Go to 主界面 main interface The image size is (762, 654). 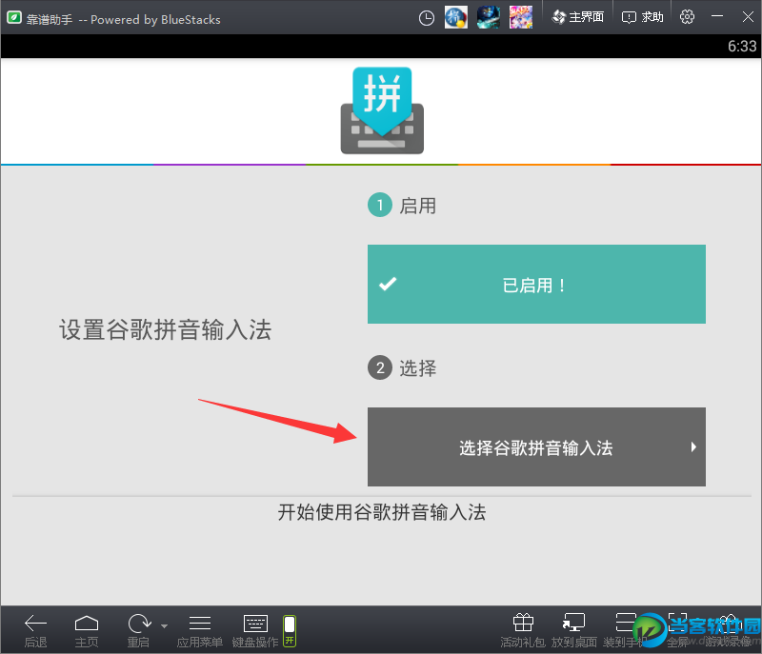pos(578,17)
